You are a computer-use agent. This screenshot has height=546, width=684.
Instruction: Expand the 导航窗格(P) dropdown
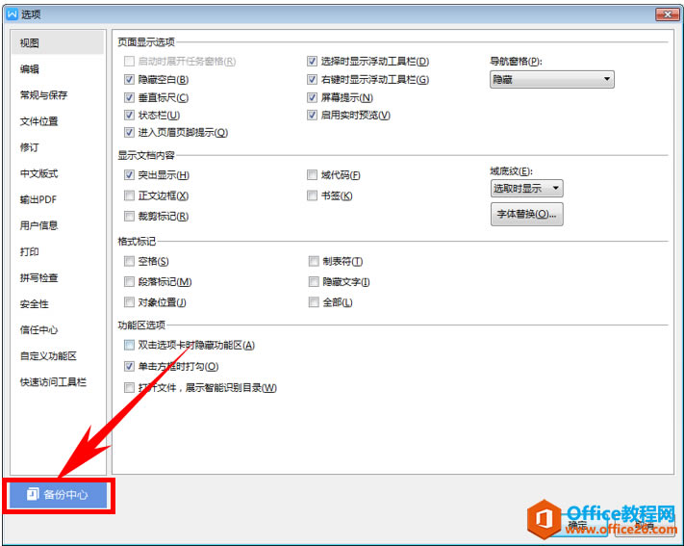(x=552, y=80)
